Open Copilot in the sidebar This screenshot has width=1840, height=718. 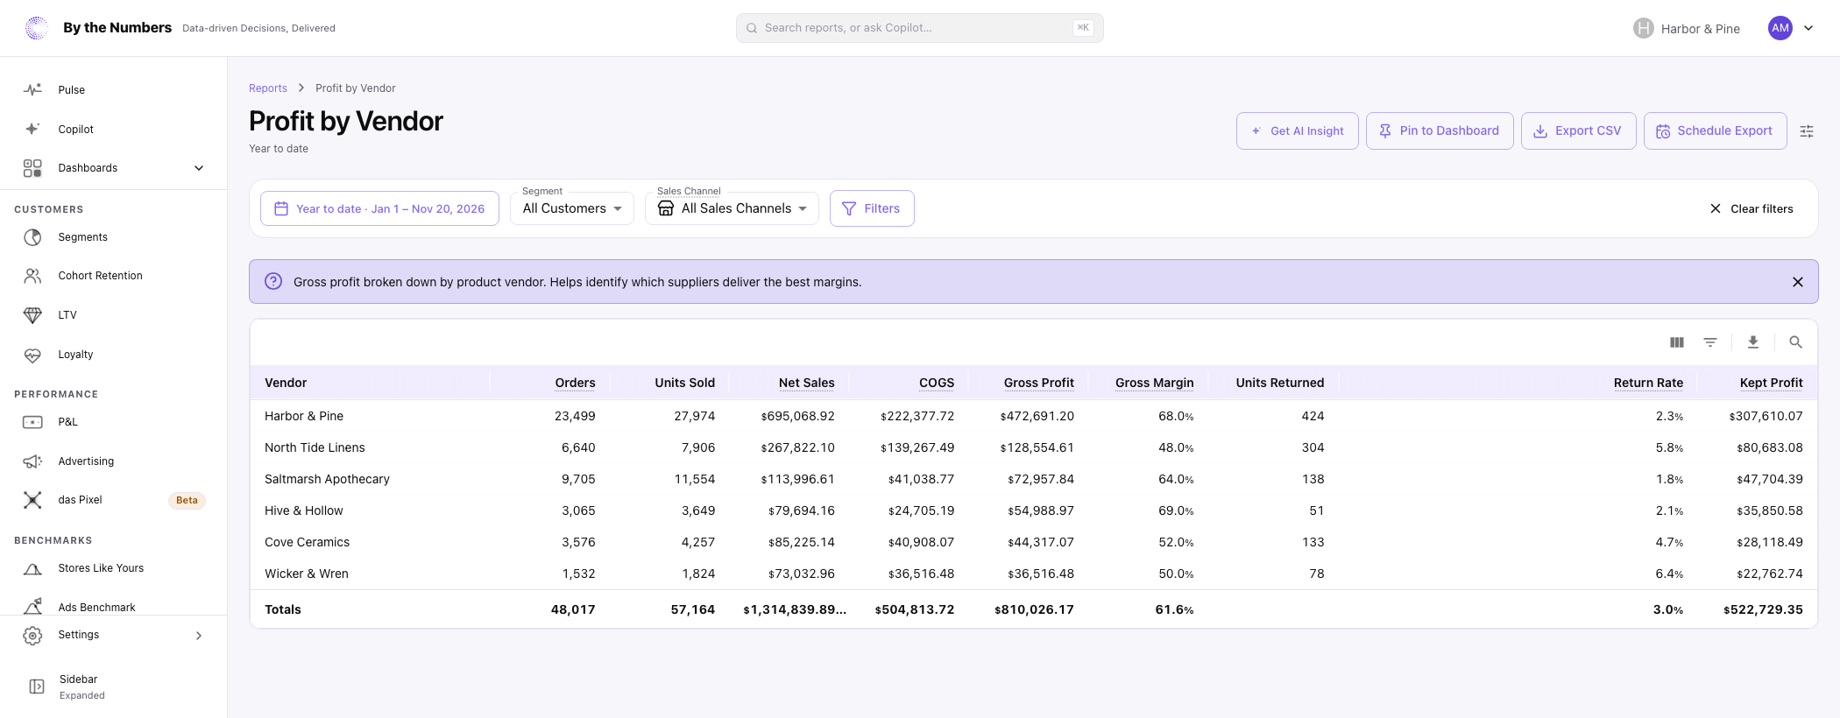pos(114,129)
